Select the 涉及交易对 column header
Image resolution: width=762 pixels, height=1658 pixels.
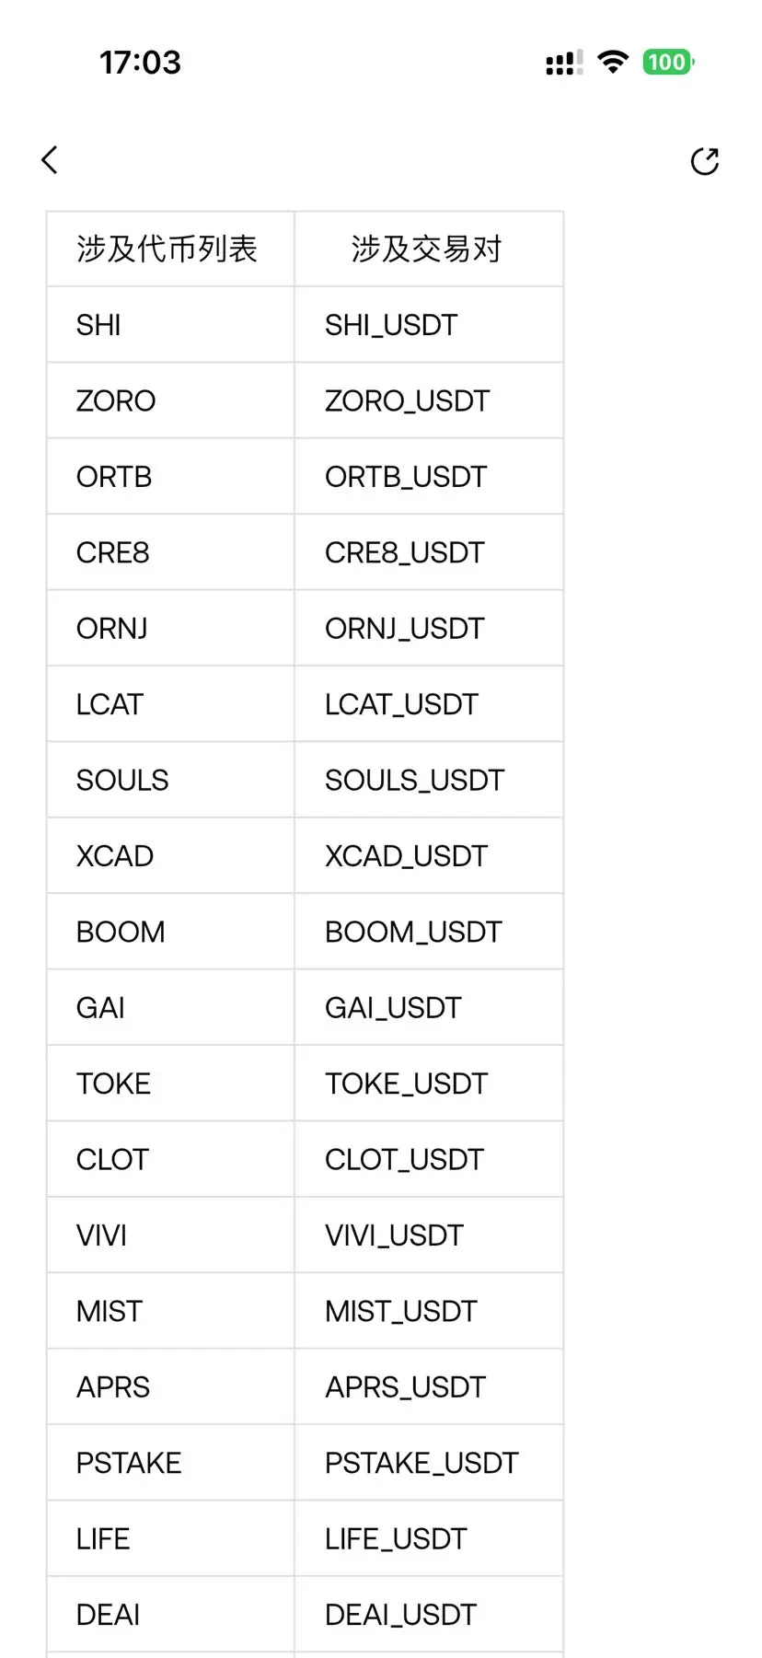click(429, 249)
